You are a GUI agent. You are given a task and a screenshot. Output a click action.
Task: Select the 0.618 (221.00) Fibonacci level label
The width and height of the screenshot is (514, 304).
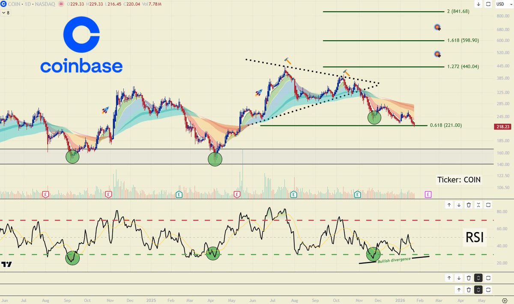(446, 125)
